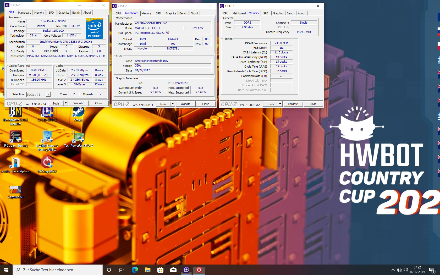Launch Steam desktop icon
The width and height of the screenshot is (440, 275).
coord(78,114)
